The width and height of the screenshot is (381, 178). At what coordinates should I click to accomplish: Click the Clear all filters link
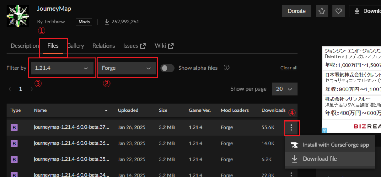point(288,68)
